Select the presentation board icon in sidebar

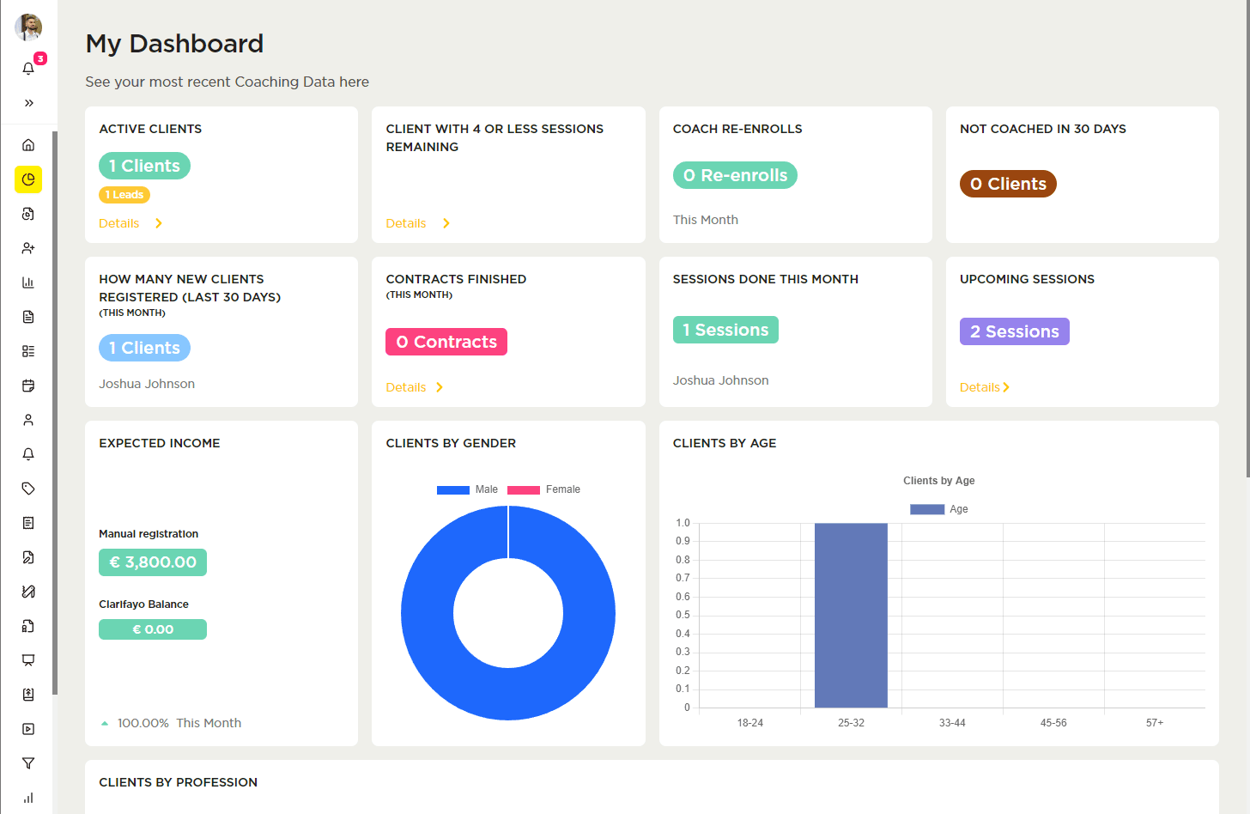coord(28,659)
